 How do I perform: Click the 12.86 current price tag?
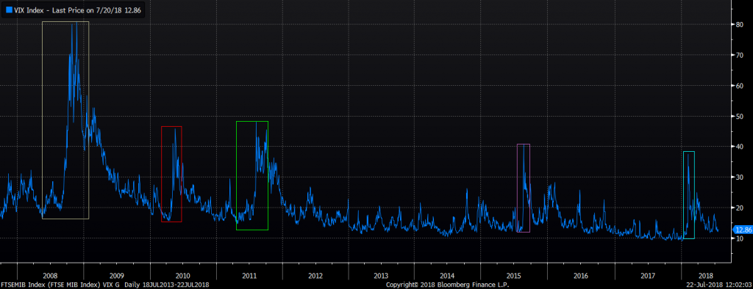[741, 230]
